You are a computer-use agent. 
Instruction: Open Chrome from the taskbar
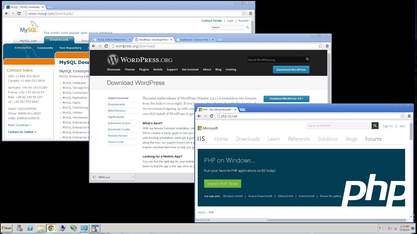point(51,228)
